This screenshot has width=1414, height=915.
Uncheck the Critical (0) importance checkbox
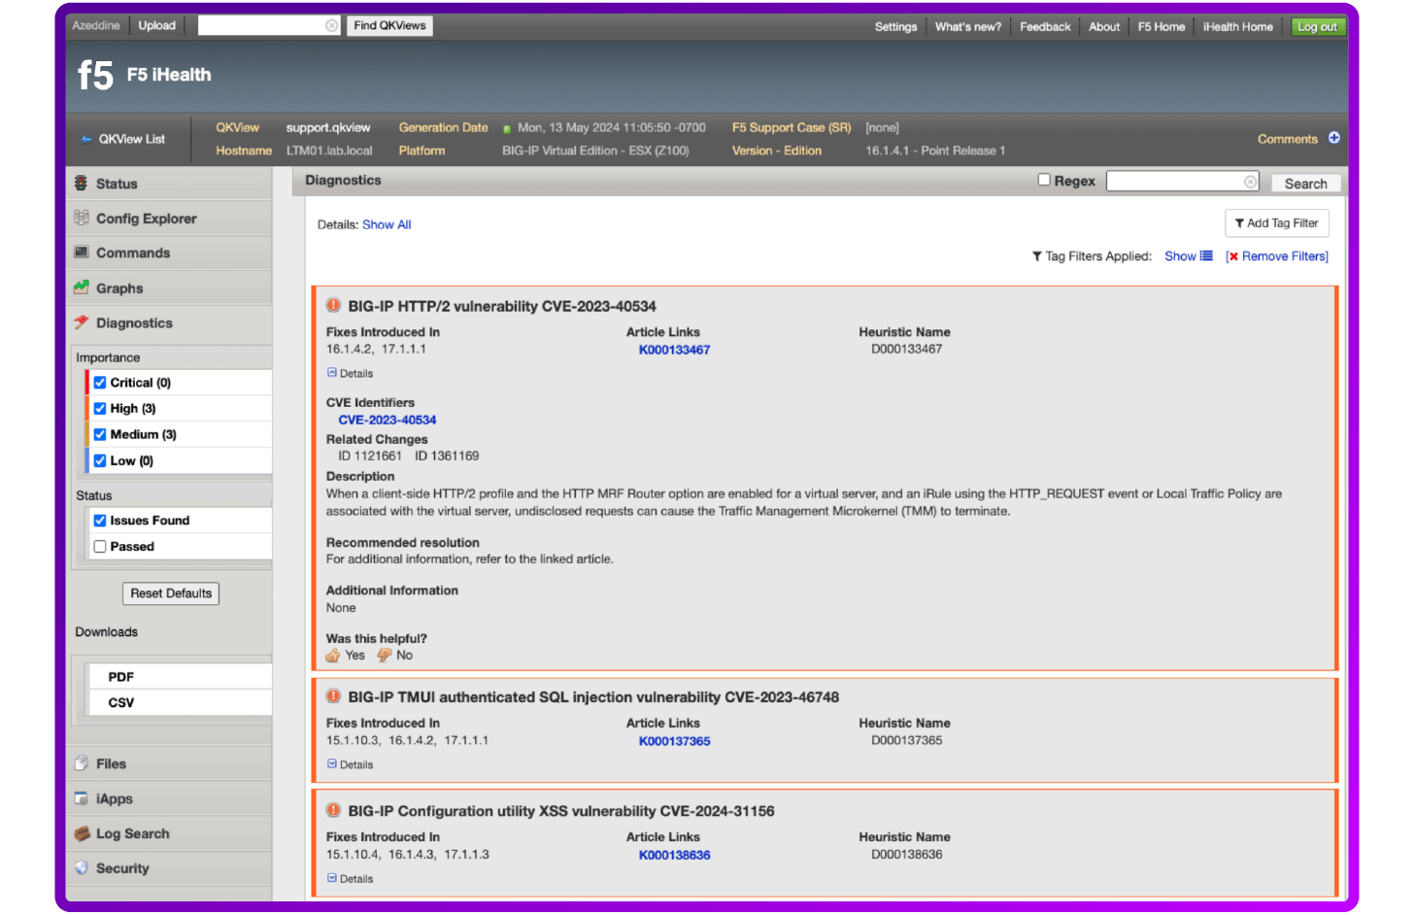click(x=100, y=383)
